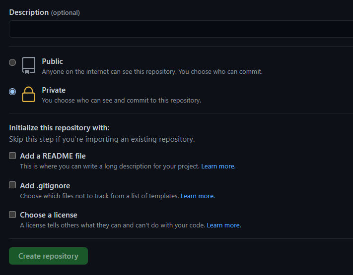This screenshot has width=353, height=275.
Task: Click the Description (optional) field label
Action: coord(45,12)
